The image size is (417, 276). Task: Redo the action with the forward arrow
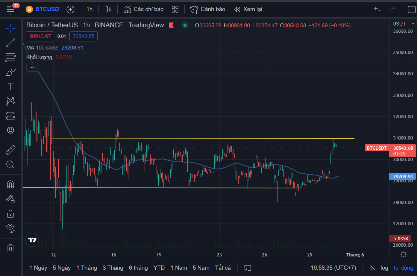pos(392,9)
